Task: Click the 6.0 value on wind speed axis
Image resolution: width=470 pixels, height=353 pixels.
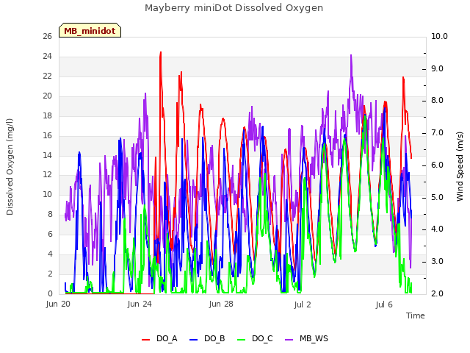Action: pyautogui.click(x=438, y=165)
